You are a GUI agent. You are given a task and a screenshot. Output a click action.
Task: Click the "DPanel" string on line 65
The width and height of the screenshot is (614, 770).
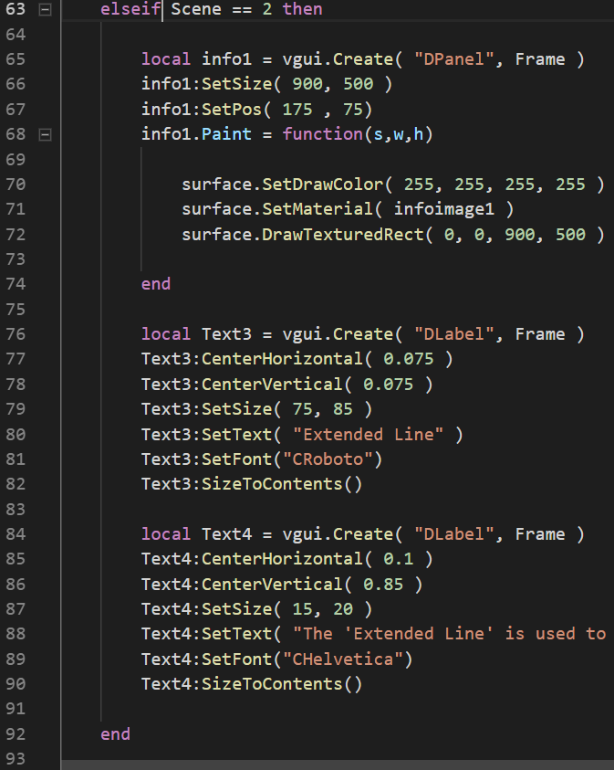(x=454, y=59)
